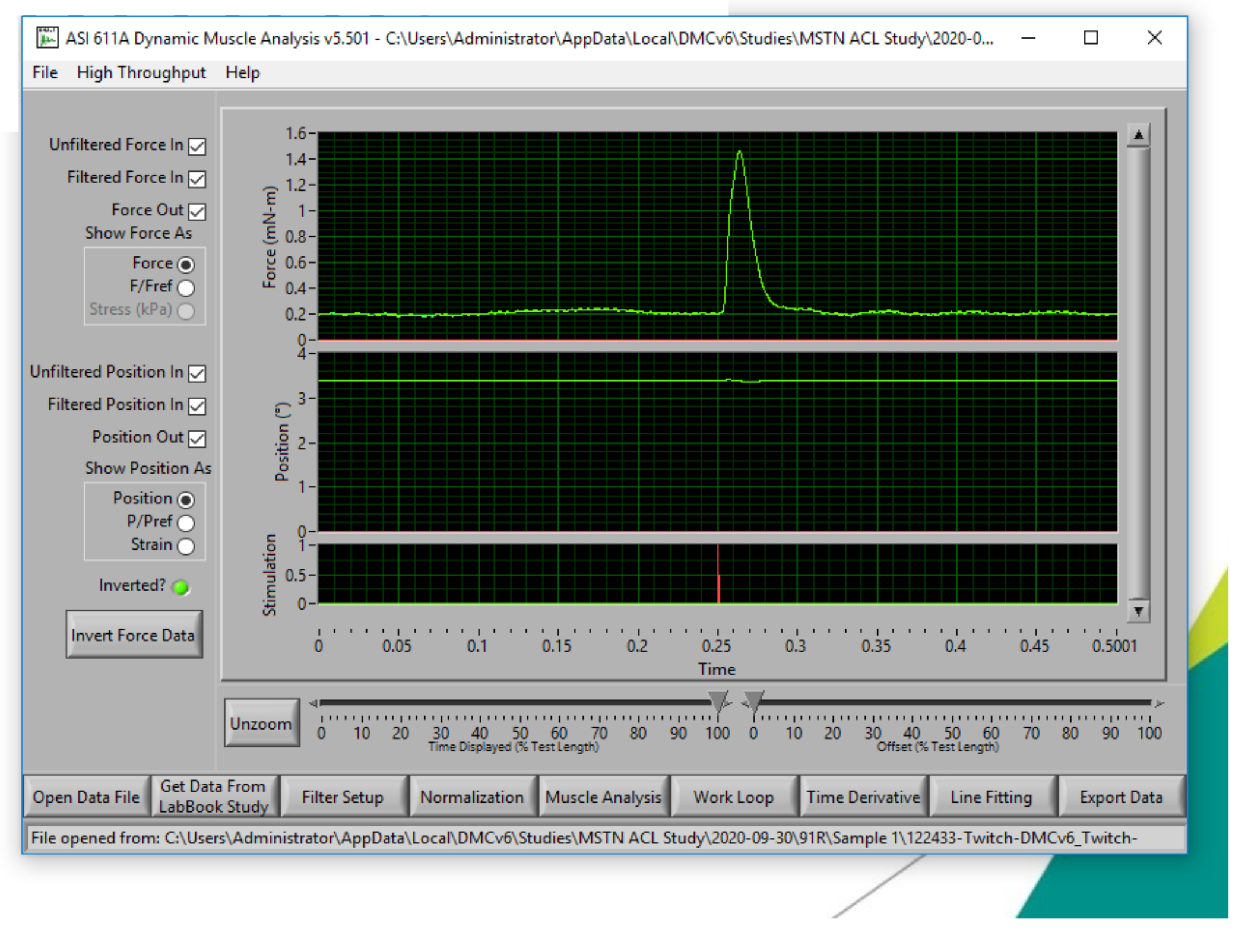1245x942 pixels.
Task: Click the graph scrollbar up arrow
Action: tap(1138, 135)
